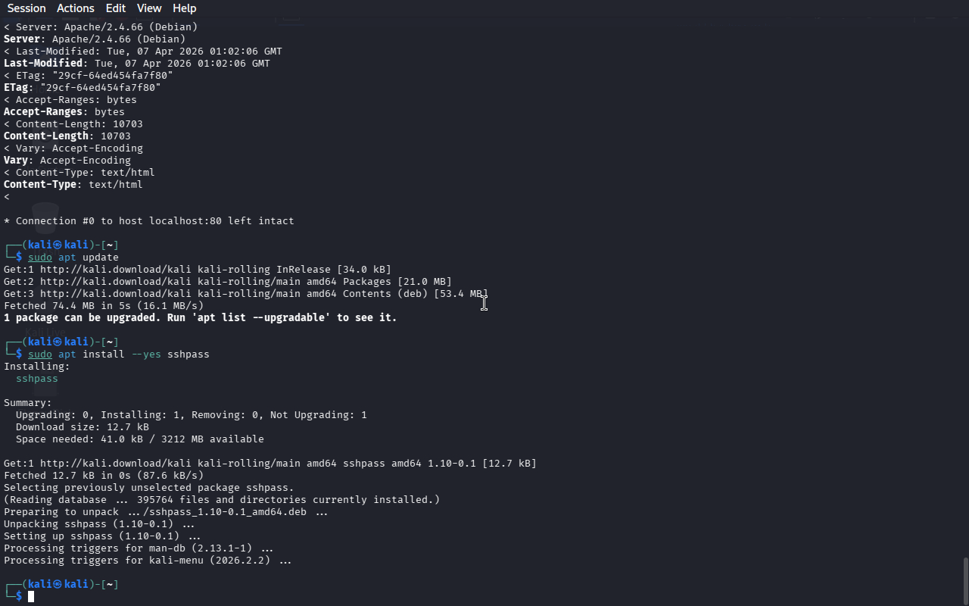
Task: Click the URL on the Get:2 Packages line
Action: click(115, 282)
